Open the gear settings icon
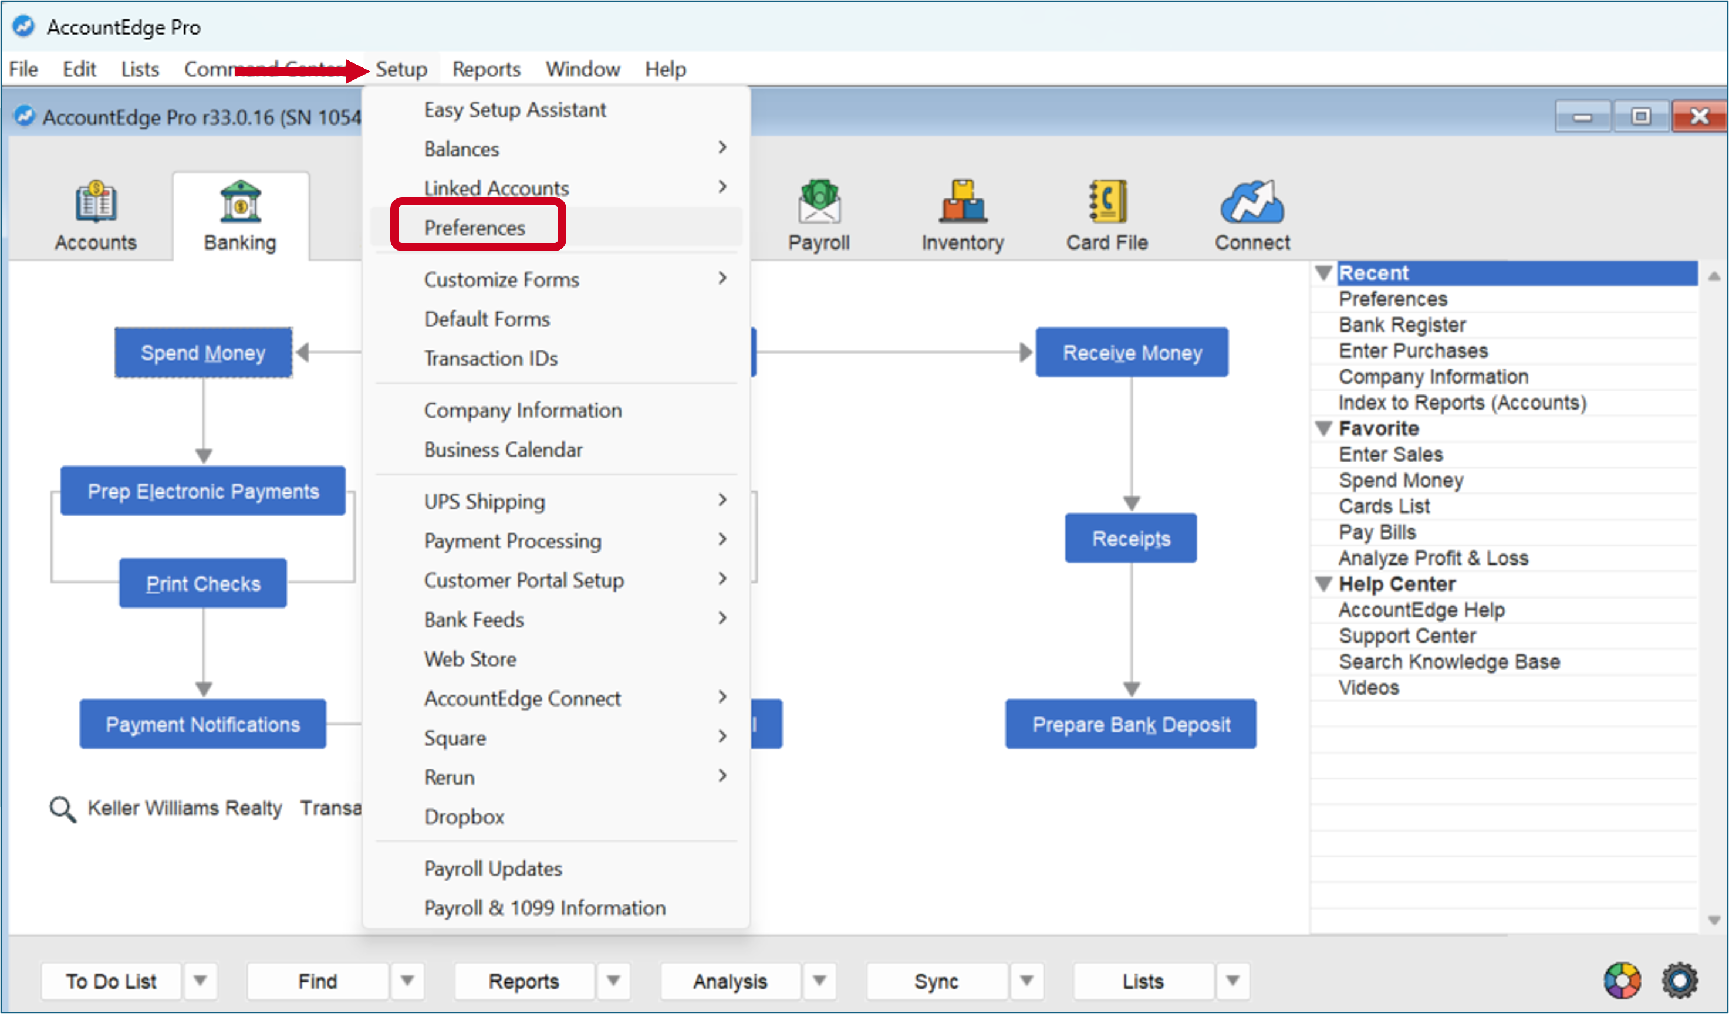Viewport: 1729px width, 1014px height. (1680, 981)
